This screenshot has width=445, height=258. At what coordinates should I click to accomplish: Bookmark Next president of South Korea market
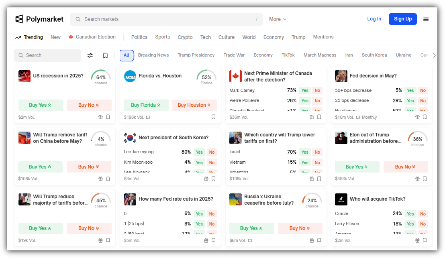pyautogui.click(x=214, y=179)
